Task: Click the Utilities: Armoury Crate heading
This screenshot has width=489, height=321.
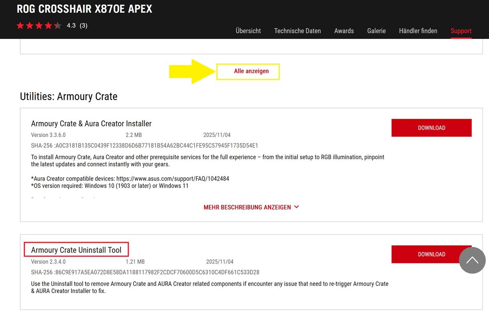Action: pyautogui.click(x=69, y=96)
